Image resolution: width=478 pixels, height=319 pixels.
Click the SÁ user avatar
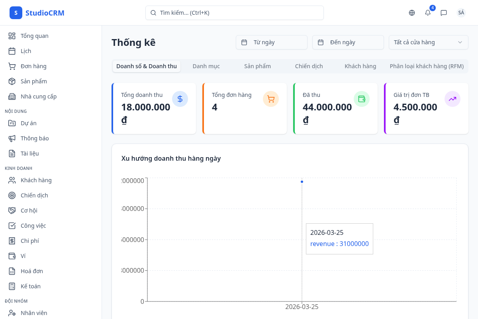(461, 13)
